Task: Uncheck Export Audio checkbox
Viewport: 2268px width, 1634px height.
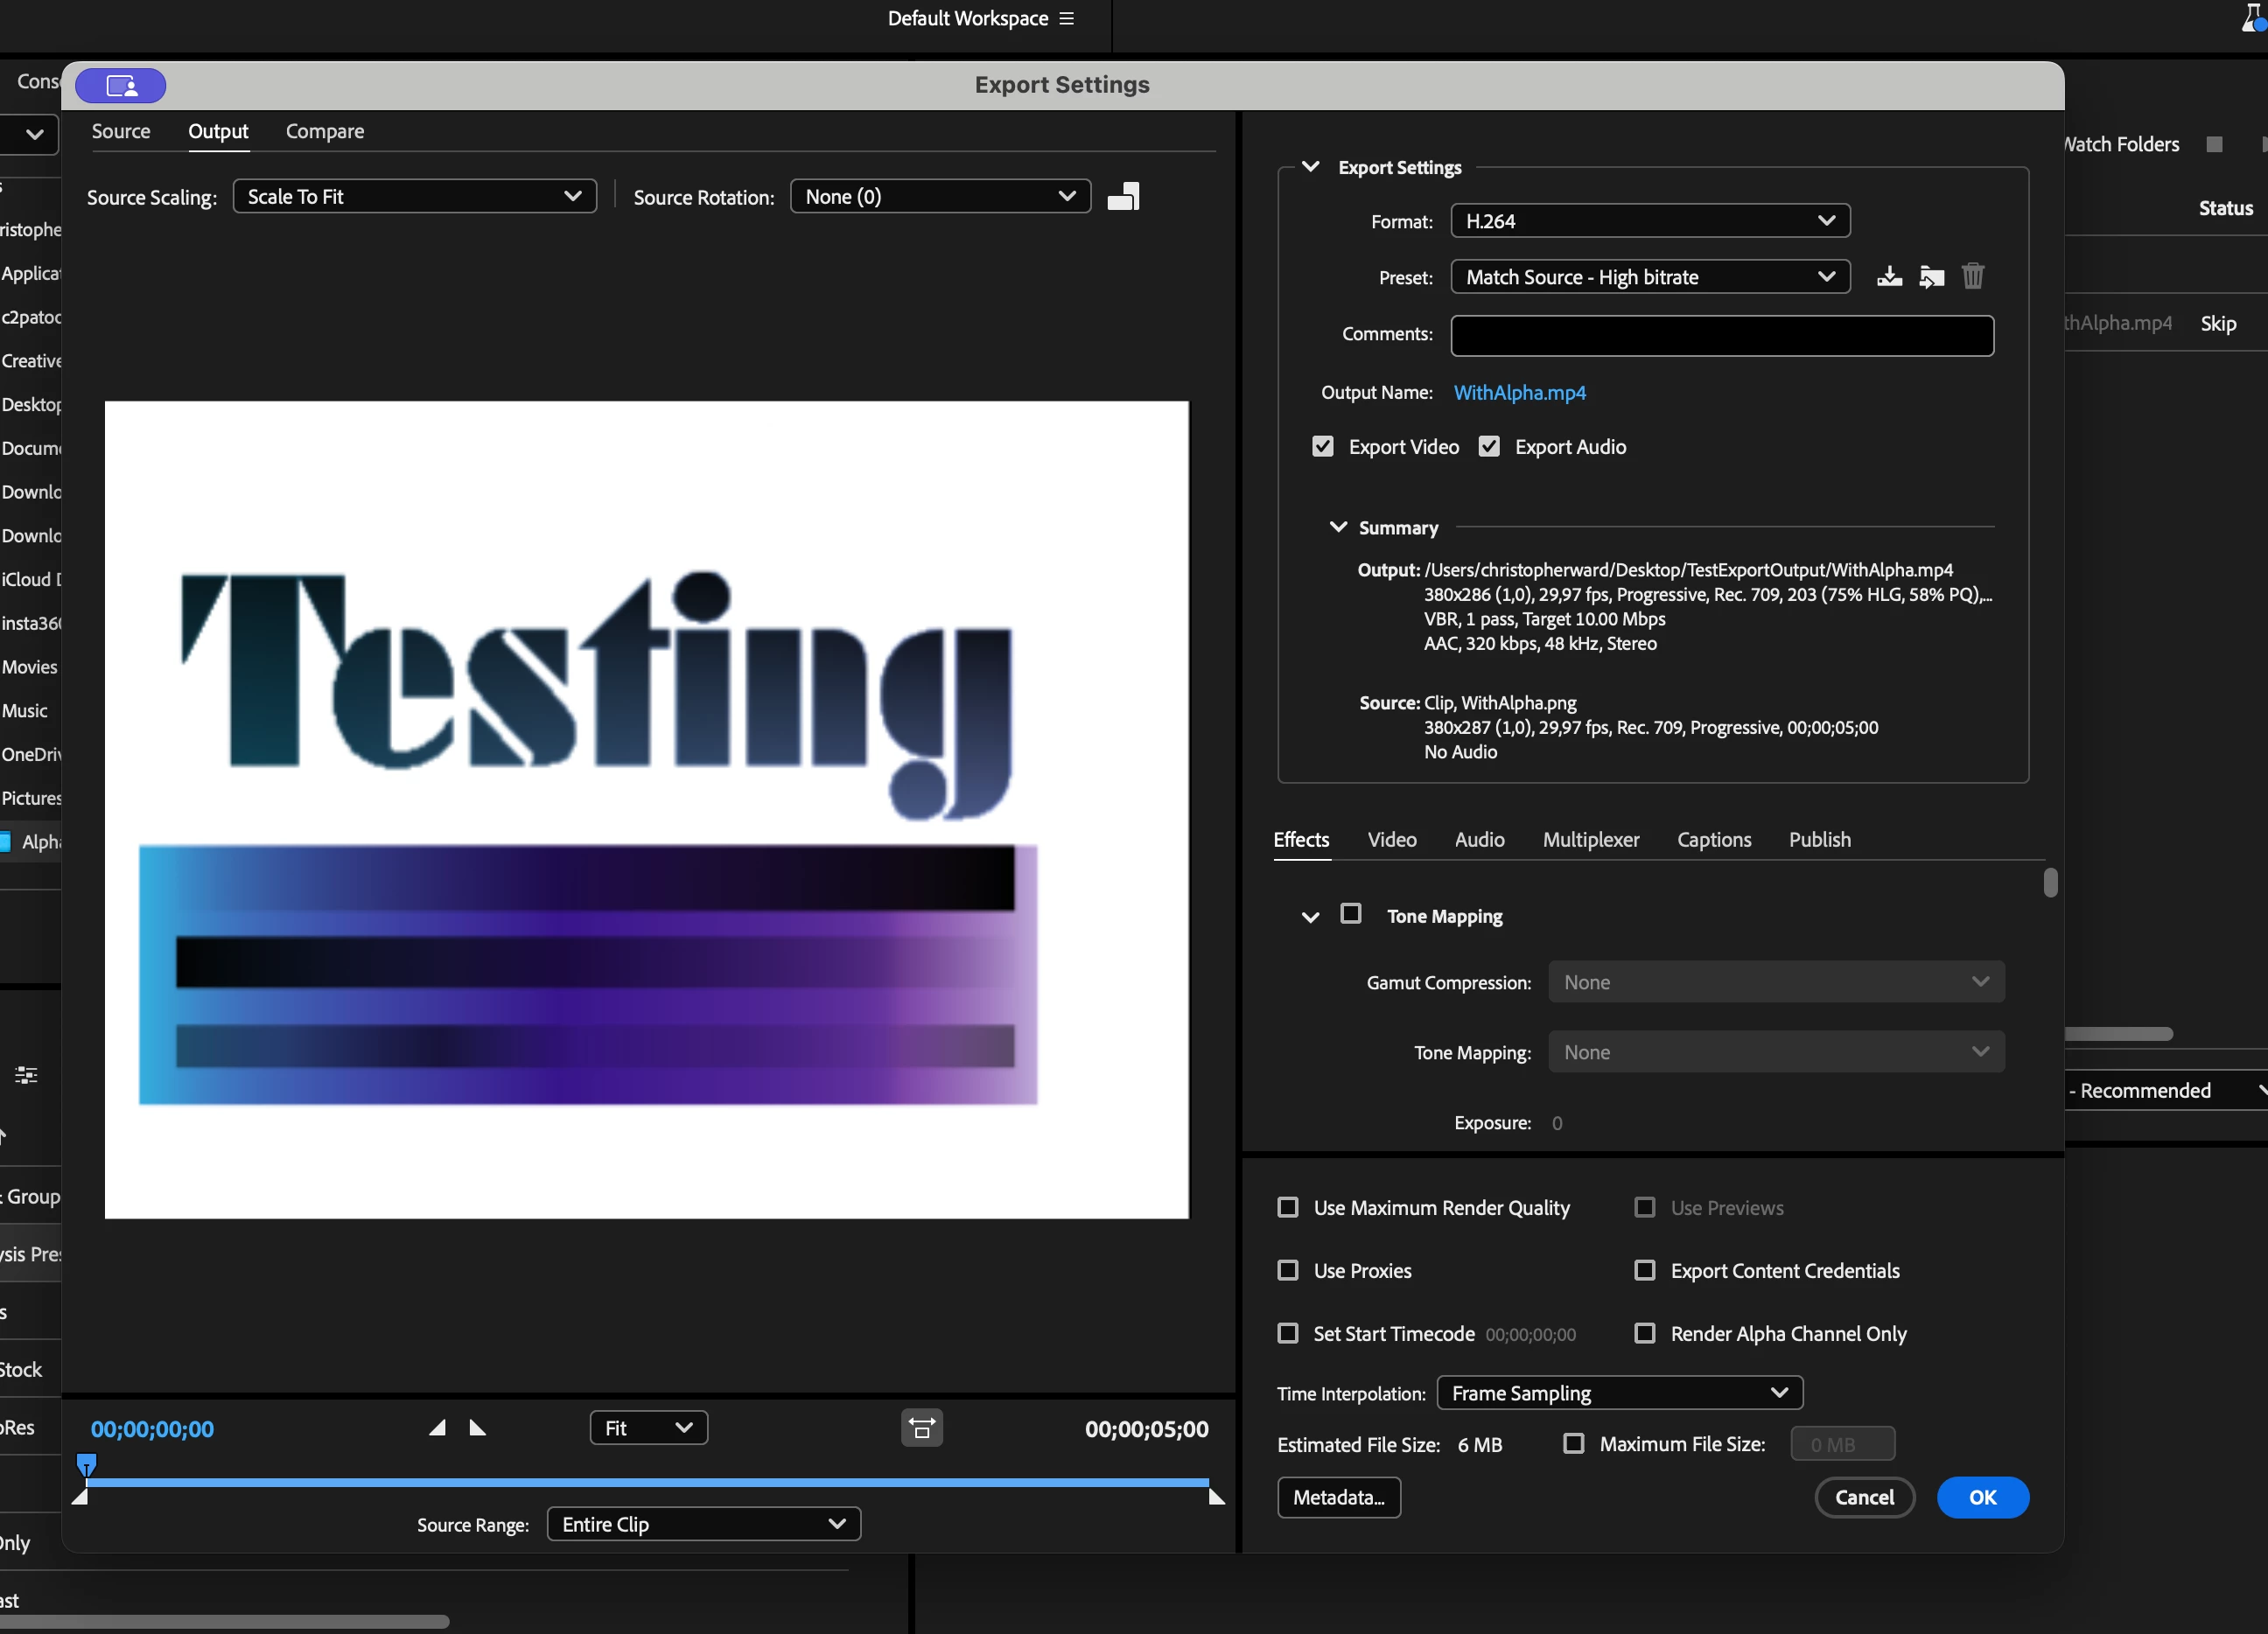Action: pyautogui.click(x=1489, y=447)
